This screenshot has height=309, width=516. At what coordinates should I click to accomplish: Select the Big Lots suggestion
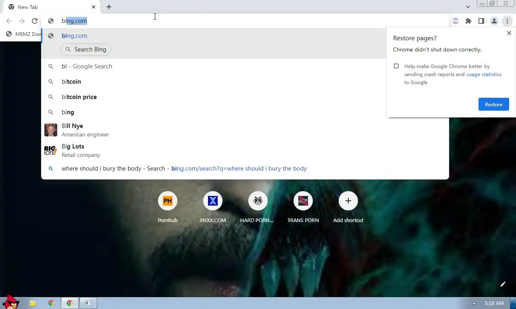pyautogui.click(x=245, y=150)
